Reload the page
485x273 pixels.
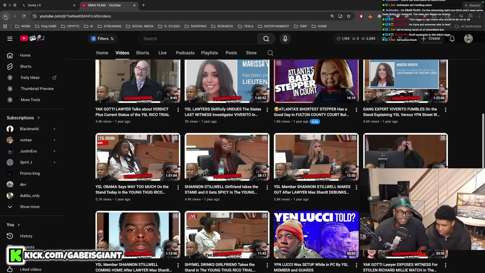coord(23,16)
